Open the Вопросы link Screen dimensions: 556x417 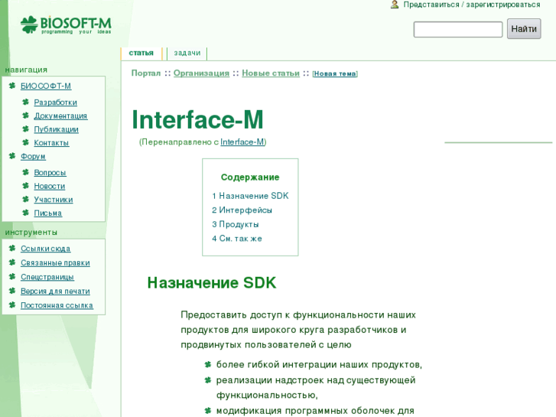pos(50,172)
